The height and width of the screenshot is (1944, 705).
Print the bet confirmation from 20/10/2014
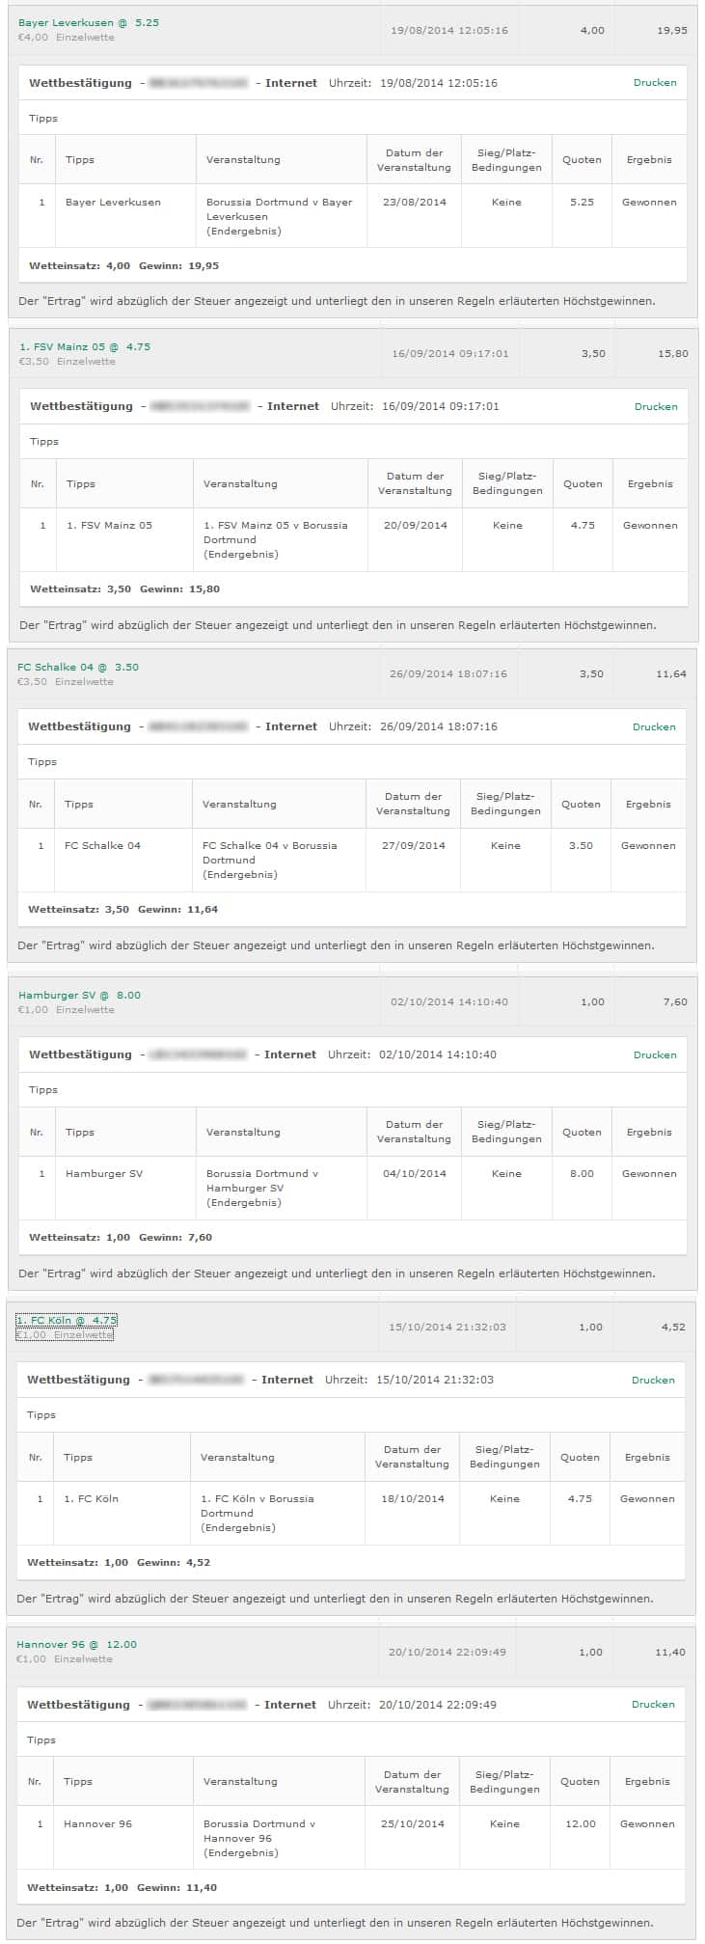[x=653, y=1705]
